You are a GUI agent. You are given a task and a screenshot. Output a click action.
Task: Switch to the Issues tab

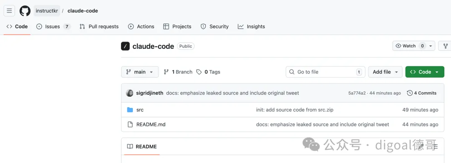point(53,26)
